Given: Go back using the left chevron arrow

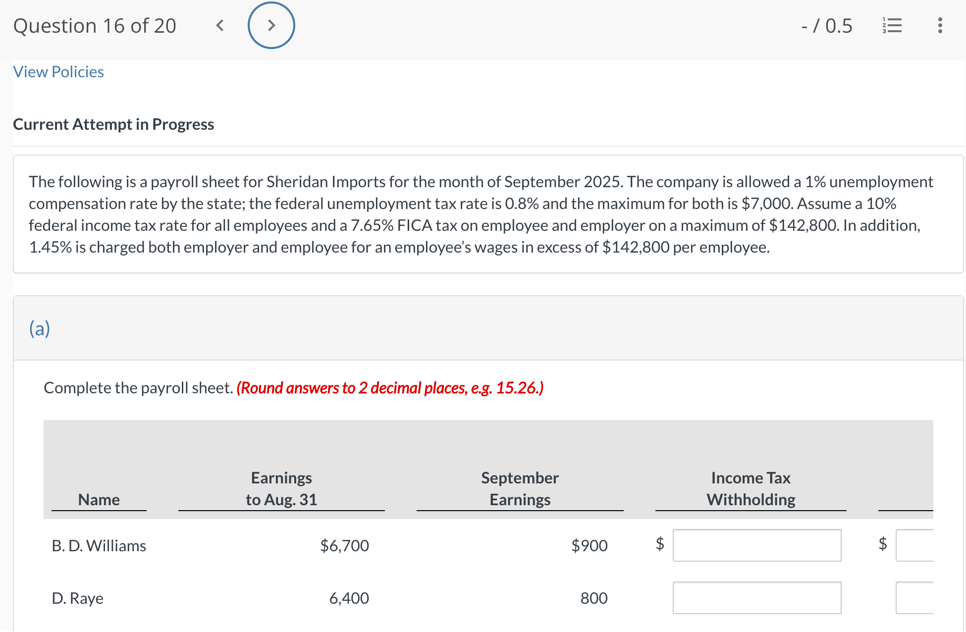Looking at the screenshot, I should [220, 25].
